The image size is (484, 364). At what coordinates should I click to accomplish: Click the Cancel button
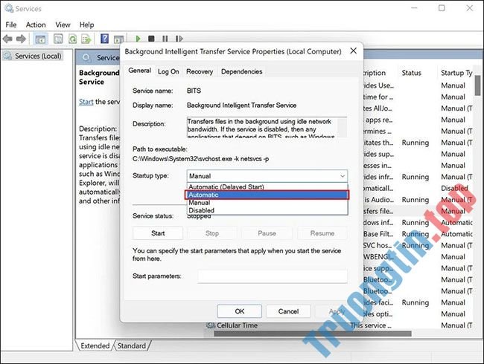(x=288, y=311)
